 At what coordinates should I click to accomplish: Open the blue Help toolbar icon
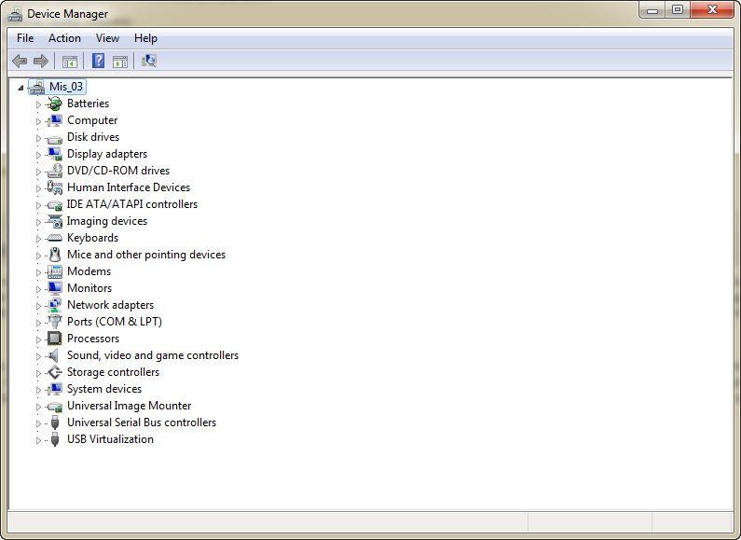98,61
